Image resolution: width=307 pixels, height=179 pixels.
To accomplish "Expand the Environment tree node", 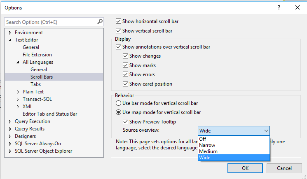I will click(x=10, y=33).
